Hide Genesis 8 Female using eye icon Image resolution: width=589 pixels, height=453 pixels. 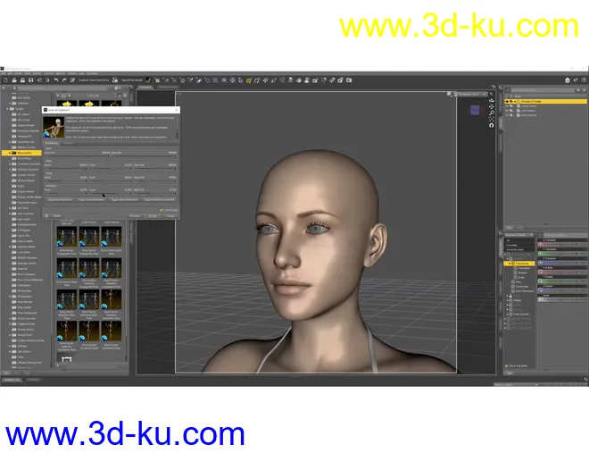pyautogui.click(x=507, y=101)
